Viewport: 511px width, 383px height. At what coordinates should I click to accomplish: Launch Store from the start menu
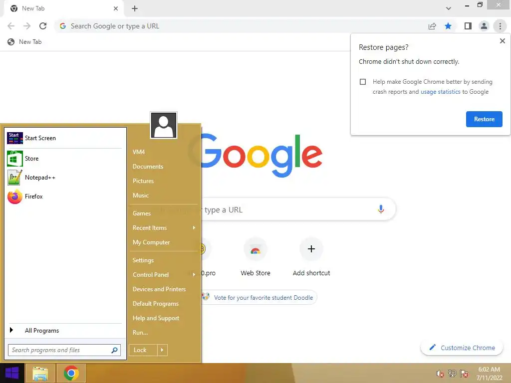64,159
